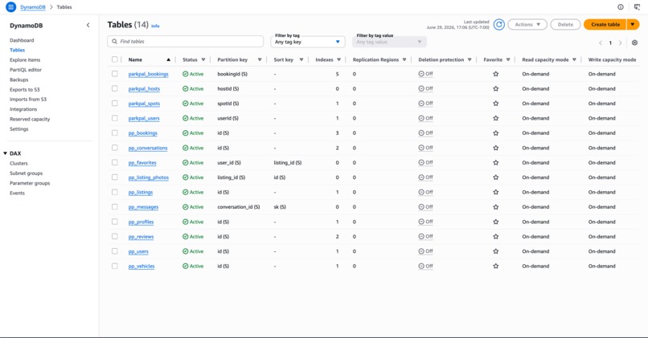The image size is (648, 338).
Task: Select the parkpal_spots row checkbox
Action: (114, 104)
